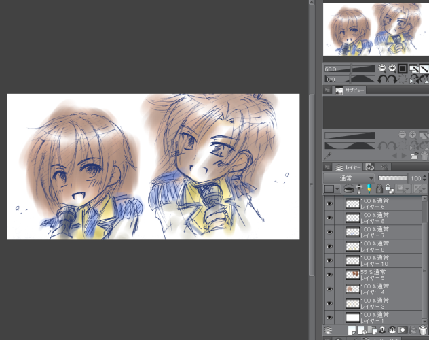429x340 pixels.
Task: Show the next image in Sub View
Action: coord(404,156)
